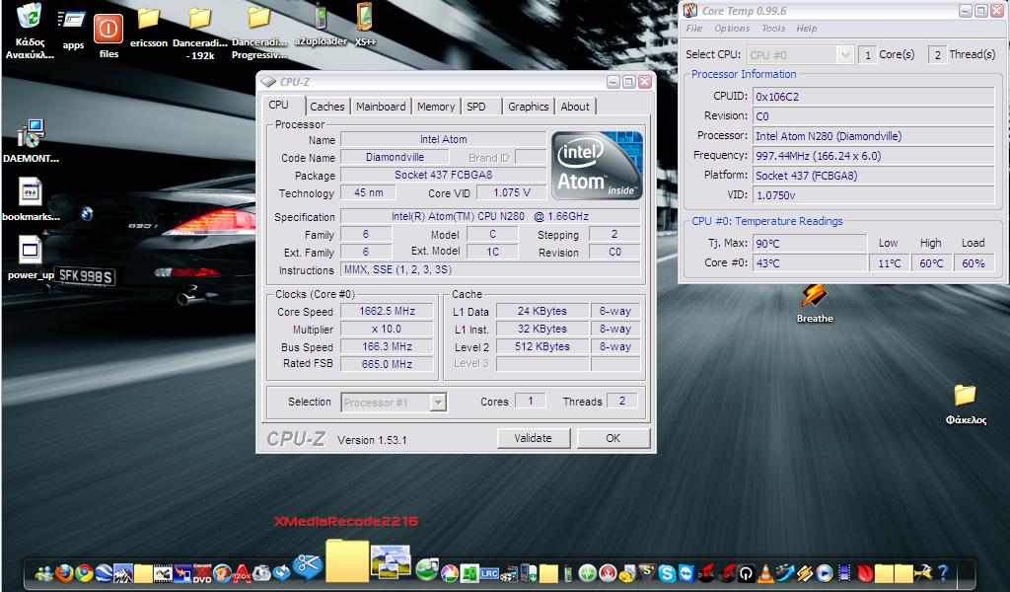The width and height of the screenshot is (1010, 592).
Task: Click the blue scissors icon in dock
Action: (307, 567)
